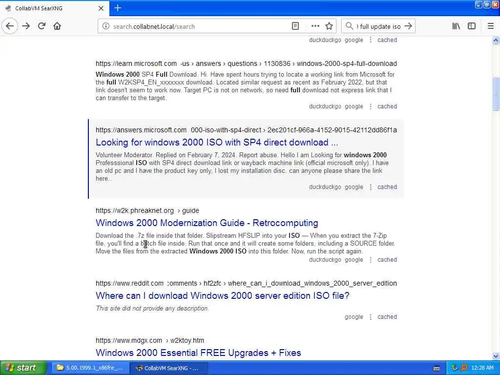
Task: Click the search magnifier icon in search box
Action: [350, 26]
